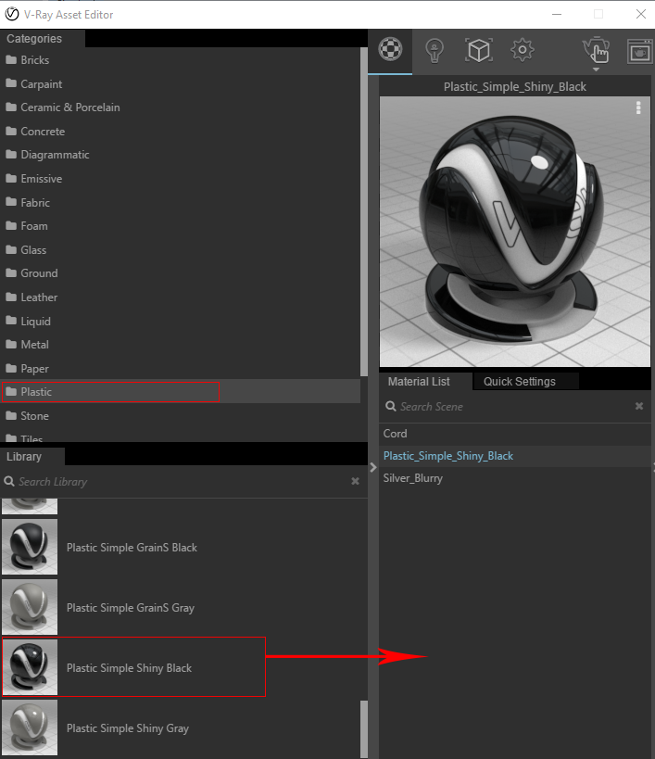This screenshot has width=655, height=759.
Task: Select the Ceramic & Porcelain category
Action: (x=181, y=108)
